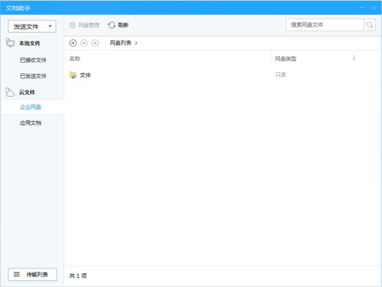382x287 pixels.
Task: Click the 传输列表 list icon
Action: coord(17,275)
